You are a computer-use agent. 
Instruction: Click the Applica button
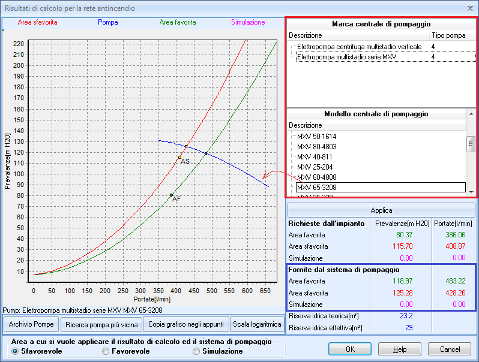point(381,210)
